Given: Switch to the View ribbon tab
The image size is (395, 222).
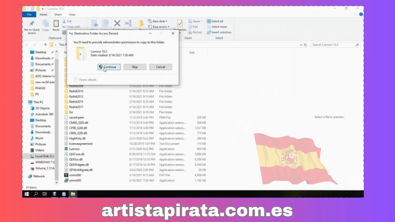Looking at the screenshot, I should (72, 14).
